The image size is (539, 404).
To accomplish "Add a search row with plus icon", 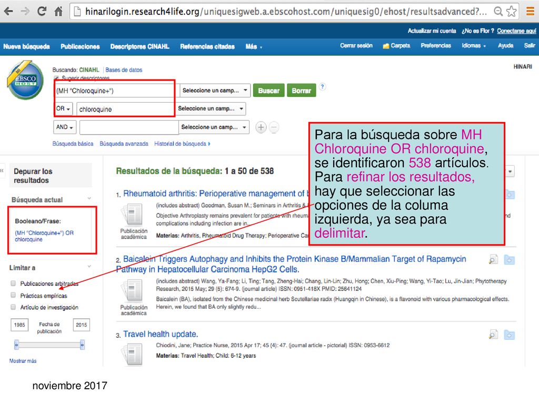I will click(261, 127).
